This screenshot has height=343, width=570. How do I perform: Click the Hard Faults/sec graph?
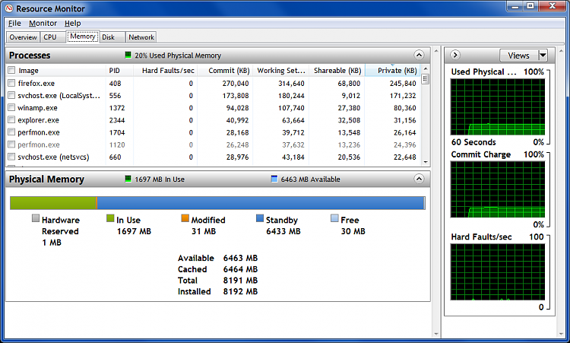pos(498,272)
